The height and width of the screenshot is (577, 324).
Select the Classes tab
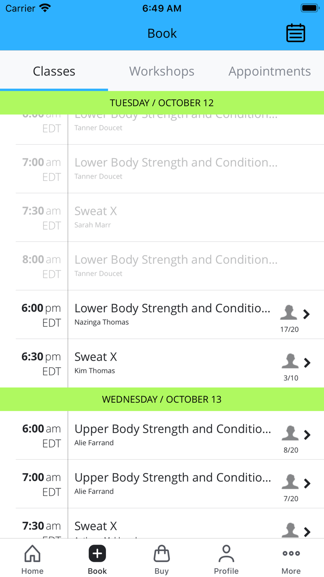[54, 71]
